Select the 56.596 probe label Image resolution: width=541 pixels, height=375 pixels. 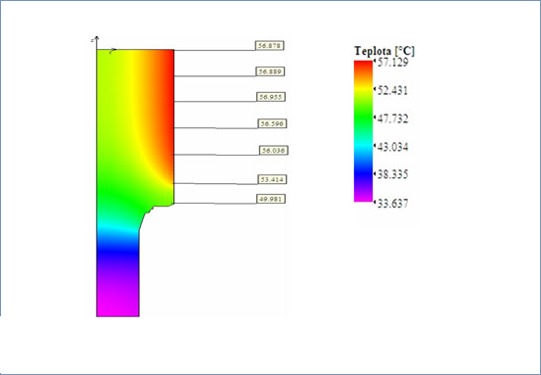[x=272, y=123]
